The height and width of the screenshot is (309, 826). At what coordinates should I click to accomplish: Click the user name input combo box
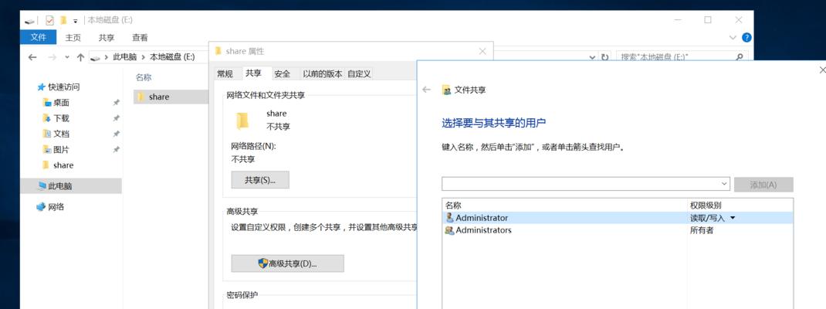click(586, 184)
